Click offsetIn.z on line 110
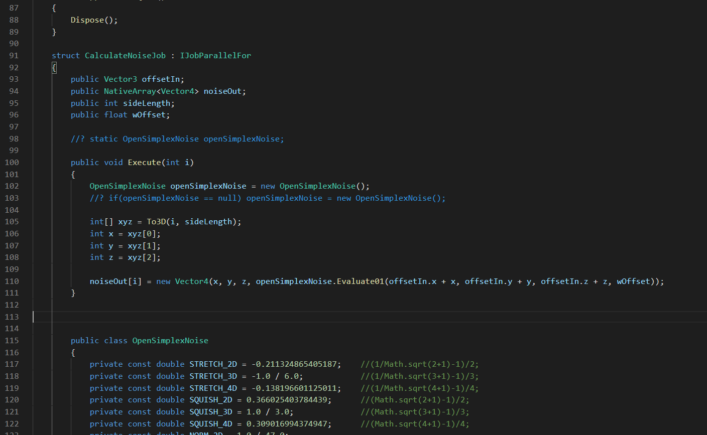Screen dimensions: 707x435 pyautogui.click(x=564, y=281)
